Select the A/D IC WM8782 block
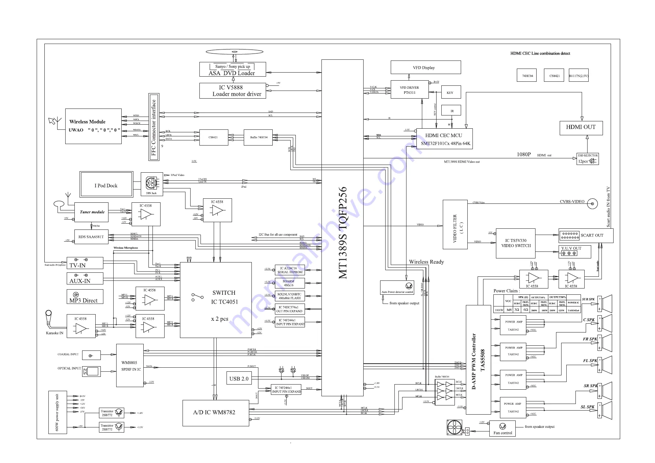Viewport: 655px width, 463px height. tap(216, 413)
